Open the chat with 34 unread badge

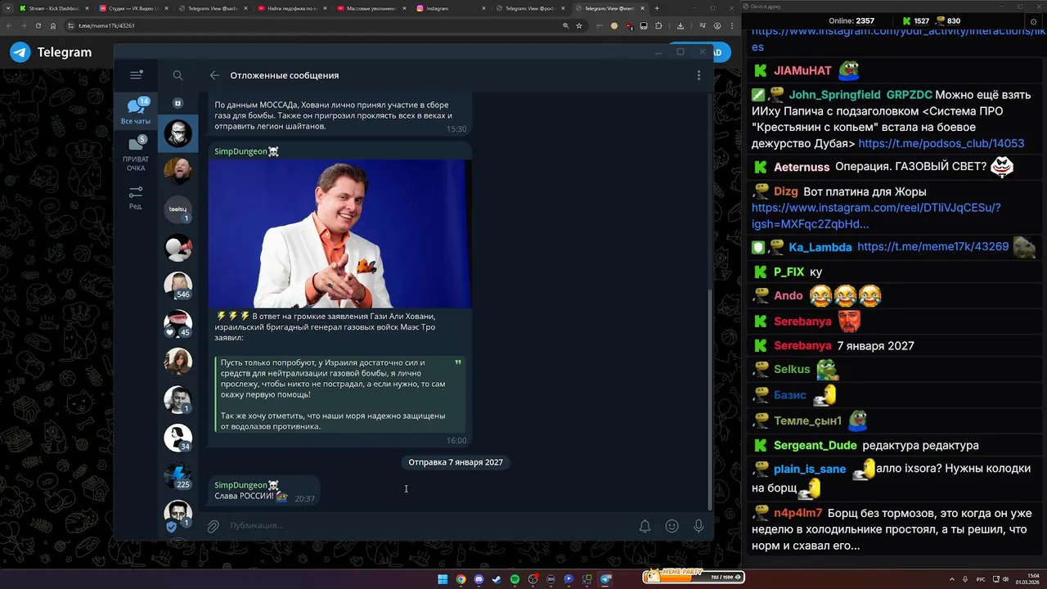tap(177, 438)
